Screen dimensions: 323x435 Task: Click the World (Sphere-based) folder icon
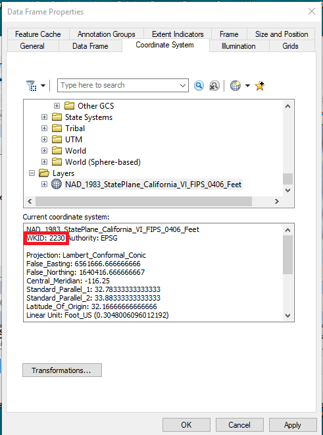tap(57, 161)
